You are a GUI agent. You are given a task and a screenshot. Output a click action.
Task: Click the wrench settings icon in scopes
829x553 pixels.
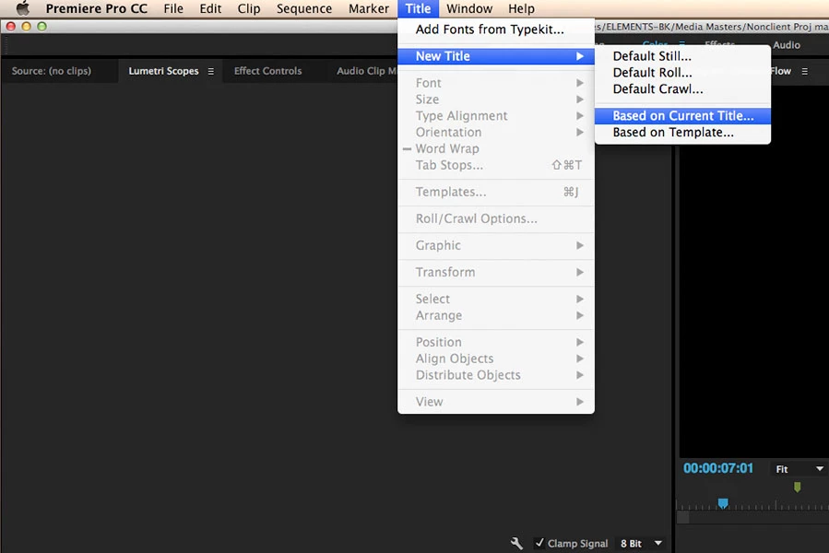[x=516, y=543]
